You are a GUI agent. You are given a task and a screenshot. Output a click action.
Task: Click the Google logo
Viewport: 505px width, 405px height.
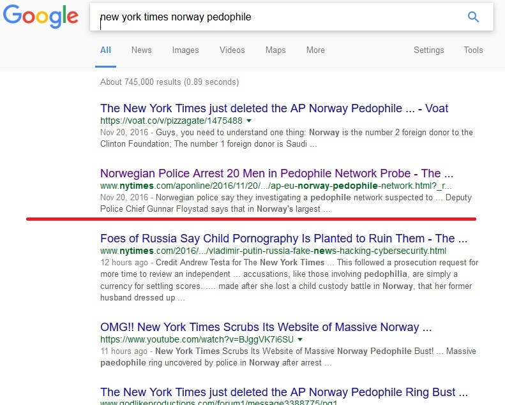(x=41, y=16)
